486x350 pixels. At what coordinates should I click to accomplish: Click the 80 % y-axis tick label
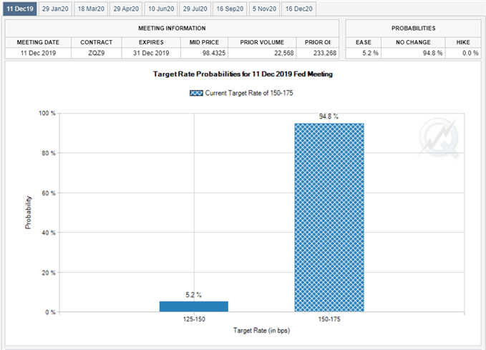coord(49,154)
